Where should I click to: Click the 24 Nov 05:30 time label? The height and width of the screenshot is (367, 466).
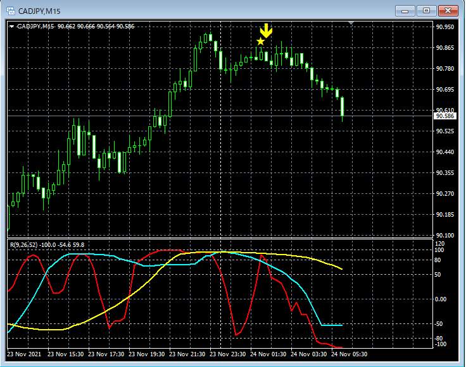click(349, 354)
